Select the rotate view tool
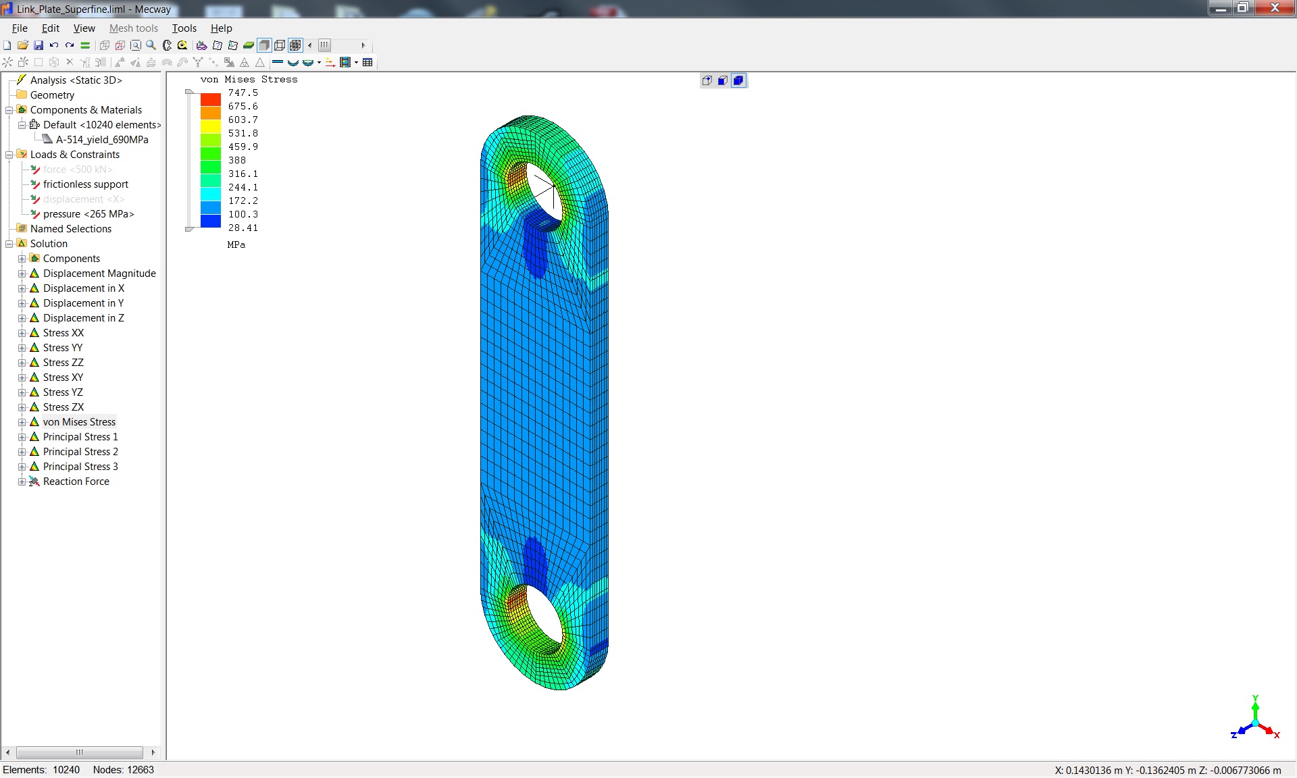This screenshot has width=1297, height=778. [167, 45]
